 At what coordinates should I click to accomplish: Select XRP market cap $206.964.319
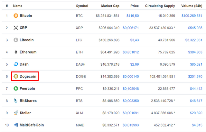click(109, 28)
